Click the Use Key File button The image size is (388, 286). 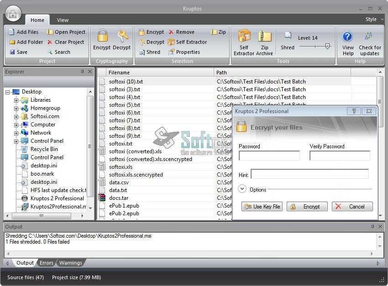pyautogui.click(x=262, y=207)
